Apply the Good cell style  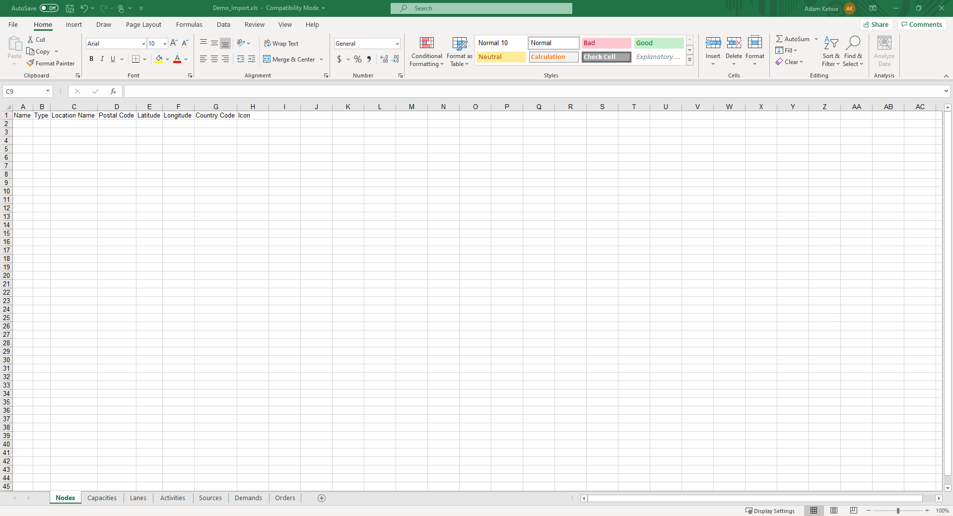[x=659, y=43]
